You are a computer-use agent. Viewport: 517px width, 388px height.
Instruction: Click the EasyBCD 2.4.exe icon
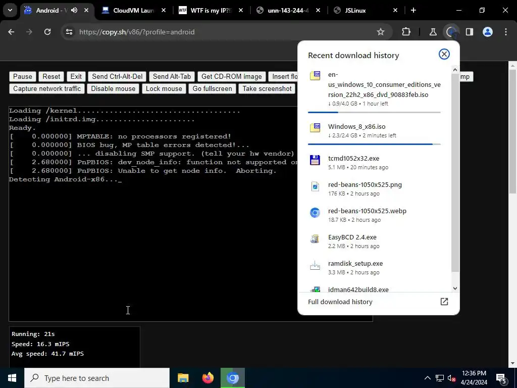pos(315,238)
